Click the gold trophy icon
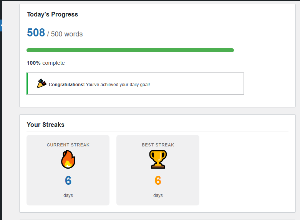 tap(158, 159)
